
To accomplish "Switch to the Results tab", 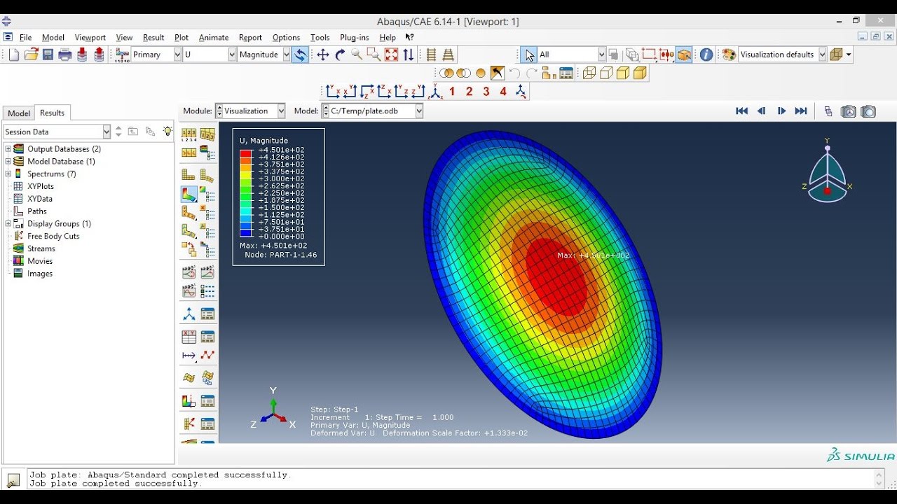I will point(52,113).
